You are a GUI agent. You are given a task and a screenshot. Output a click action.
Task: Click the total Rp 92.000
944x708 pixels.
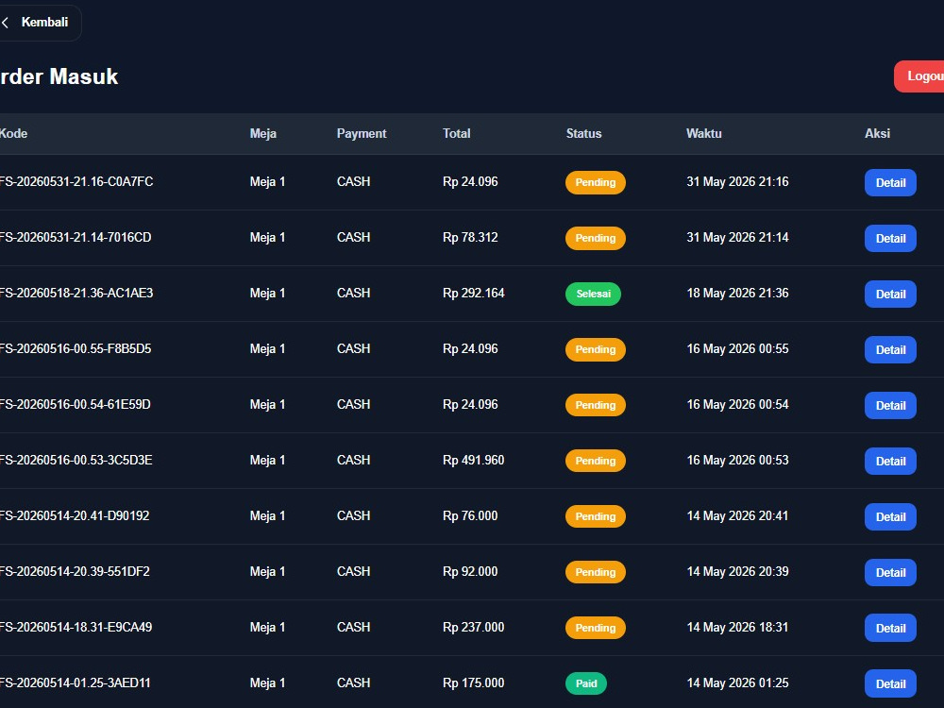click(470, 571)
